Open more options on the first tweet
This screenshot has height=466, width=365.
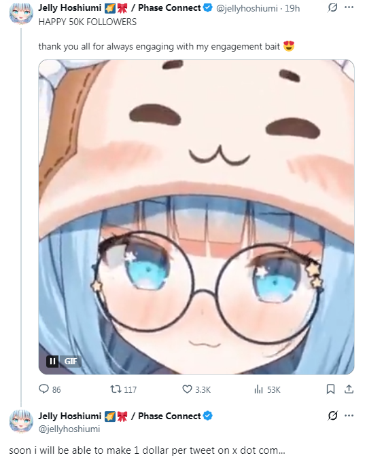click(349, 7)
